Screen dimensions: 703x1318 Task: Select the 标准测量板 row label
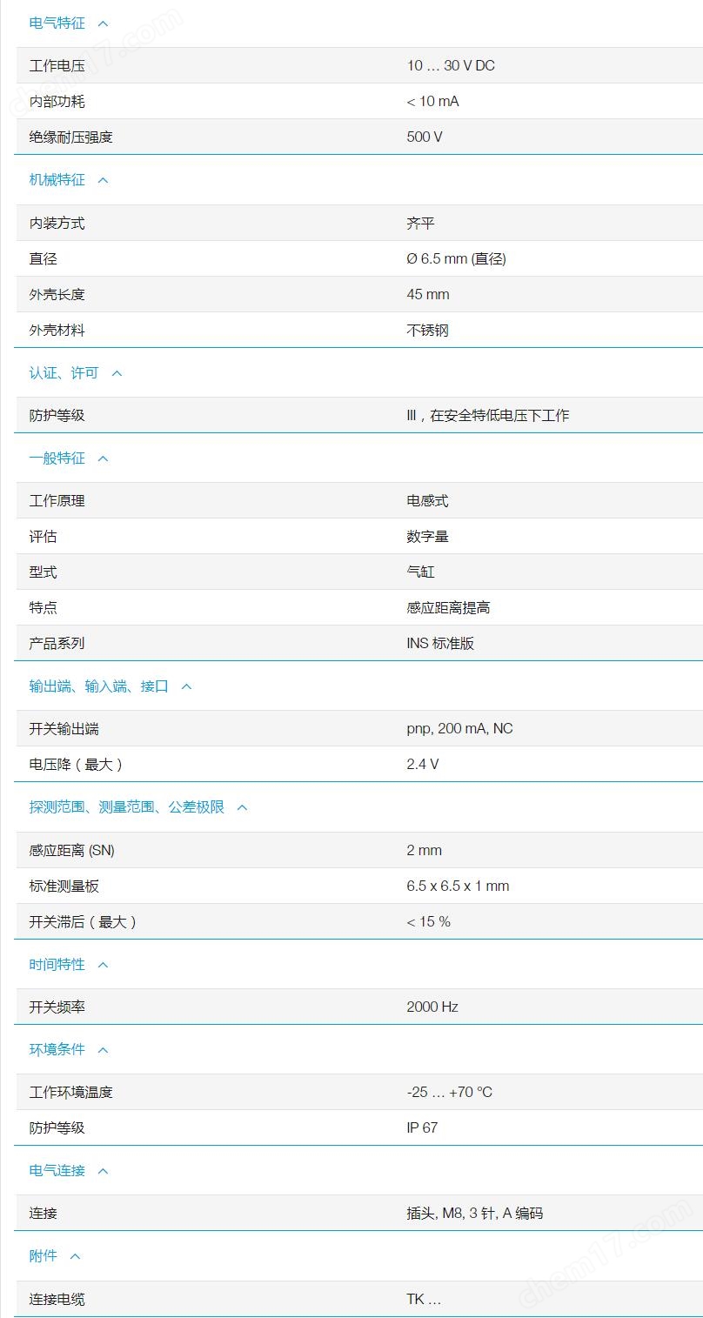64,886
